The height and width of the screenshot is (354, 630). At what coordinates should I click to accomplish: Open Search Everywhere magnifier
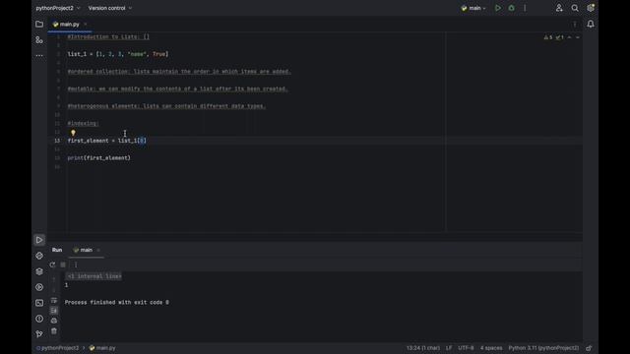pyautogui.click(x=575, y=8)
